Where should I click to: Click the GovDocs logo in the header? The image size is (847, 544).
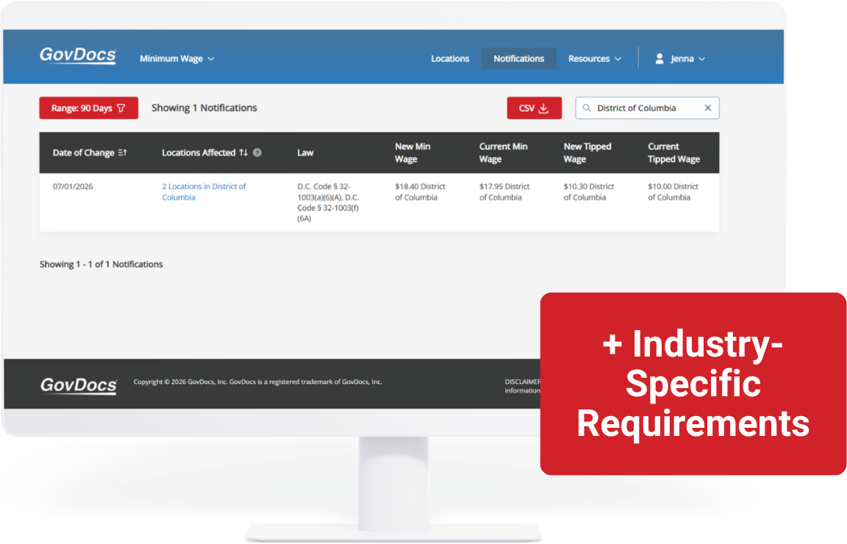(78, 55)
